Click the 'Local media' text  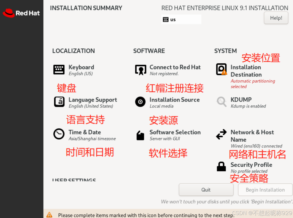(162, 106)
